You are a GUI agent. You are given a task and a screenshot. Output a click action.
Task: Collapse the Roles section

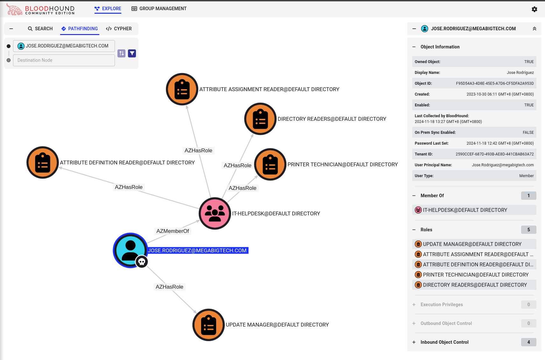pos(414,230)
